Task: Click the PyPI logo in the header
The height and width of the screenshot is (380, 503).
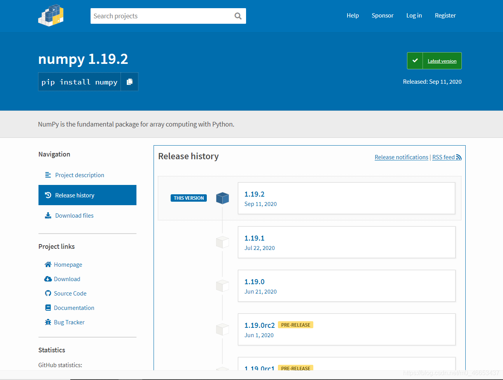Action: click(x=51, y=16)
